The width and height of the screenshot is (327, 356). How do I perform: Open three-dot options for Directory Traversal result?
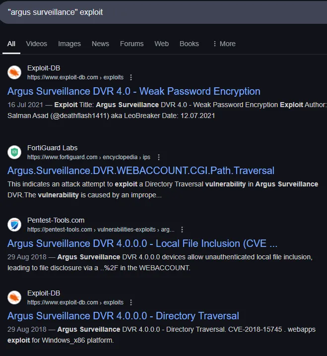[x=131, y=302]
